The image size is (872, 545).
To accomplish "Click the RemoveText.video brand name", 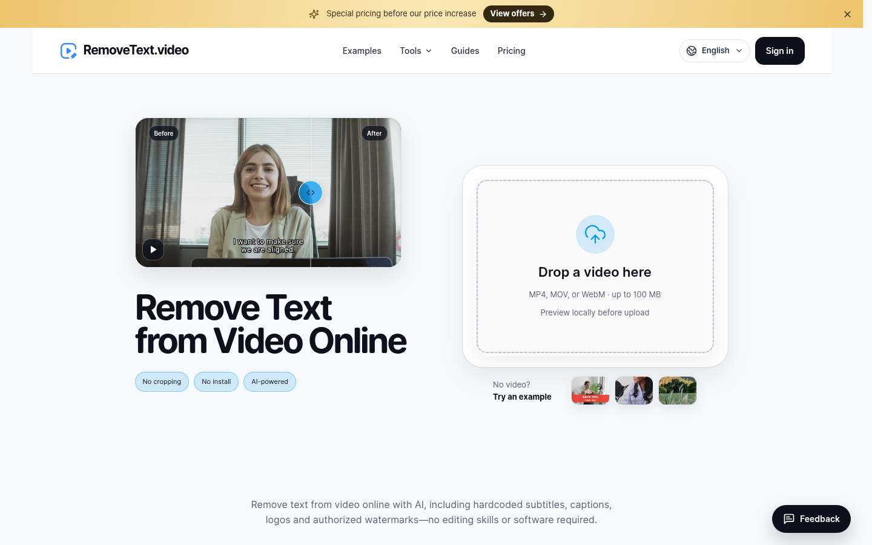I will 136,50.
